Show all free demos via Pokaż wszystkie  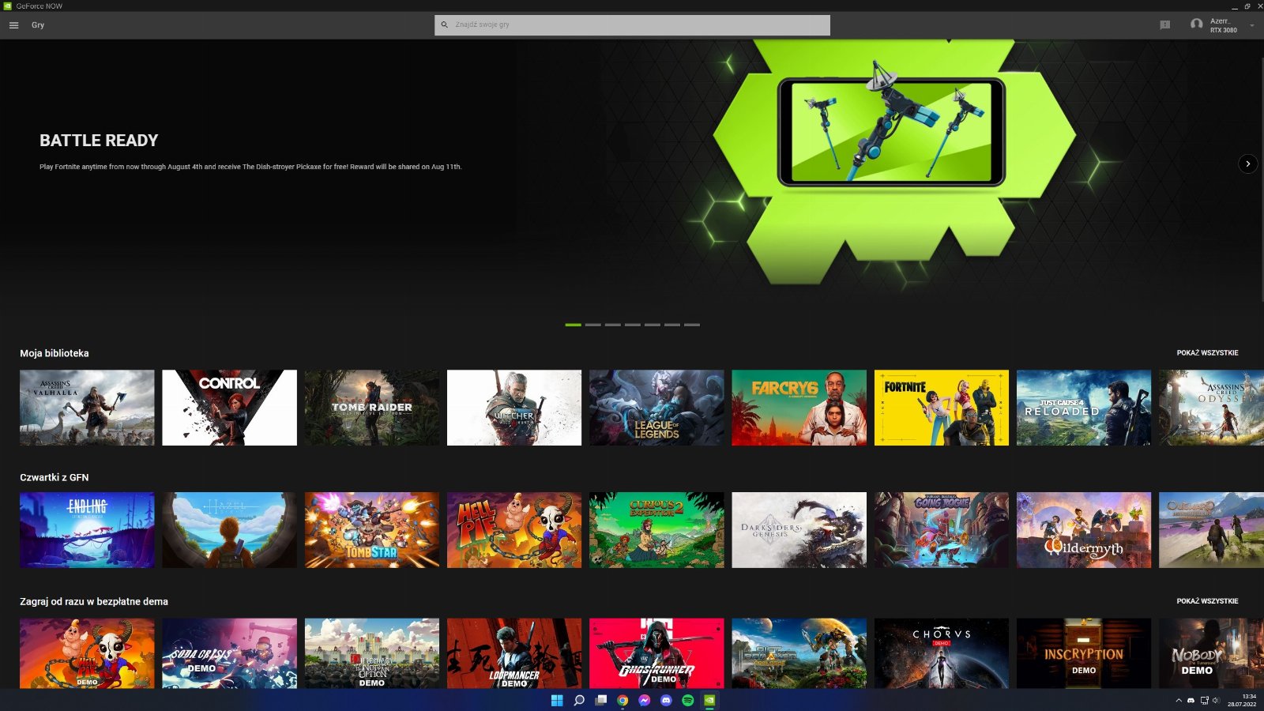1207,601
